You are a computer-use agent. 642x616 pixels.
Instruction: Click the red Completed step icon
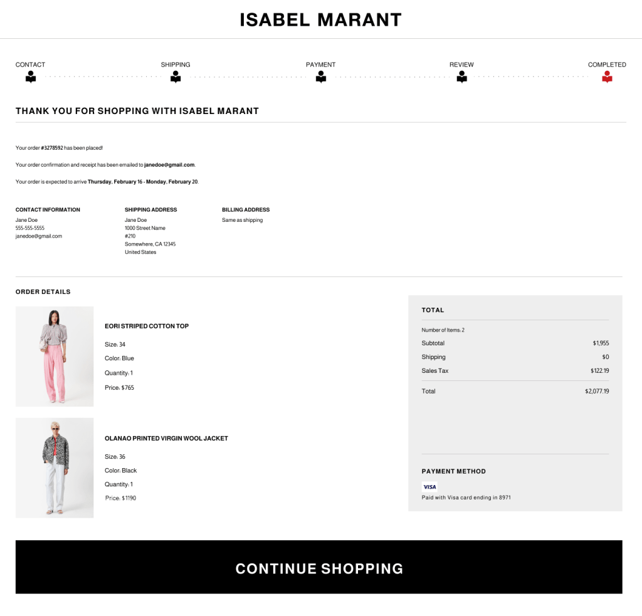click(607, 77)
